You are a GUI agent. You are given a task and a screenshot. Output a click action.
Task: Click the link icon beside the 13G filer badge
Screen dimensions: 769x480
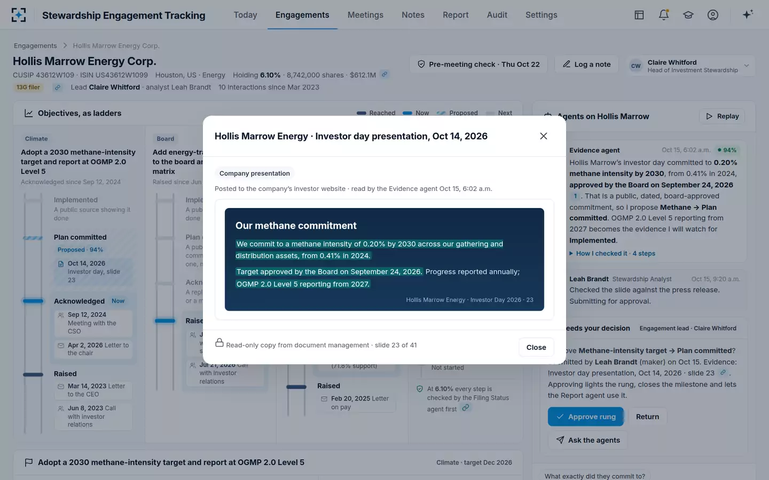coord(58,87)
